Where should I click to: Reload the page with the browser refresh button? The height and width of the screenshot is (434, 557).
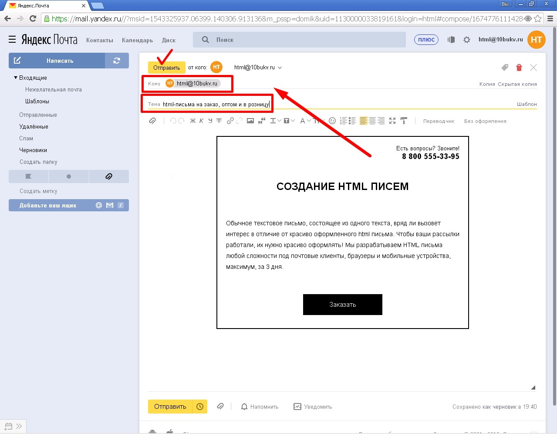(33, 18)
